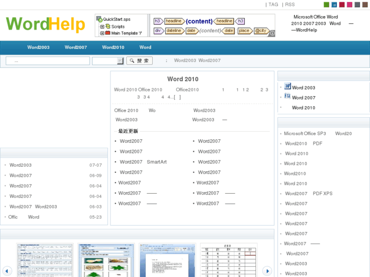Click the Word 2007 icon in sidebar
370x277 pixels.
(288, 96)
